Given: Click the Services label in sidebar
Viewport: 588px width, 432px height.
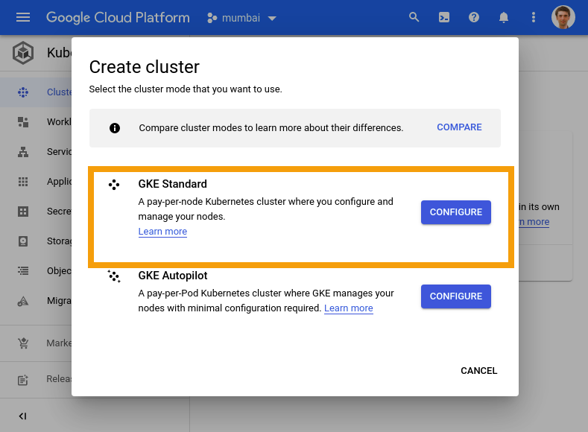Looking at the screenshot, I should 59,152.
